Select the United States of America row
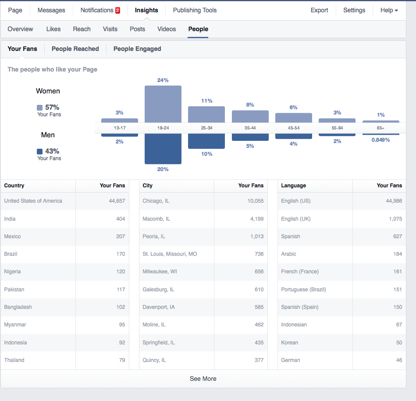Screen dimensions: 416x401 (x=64, y=201)
